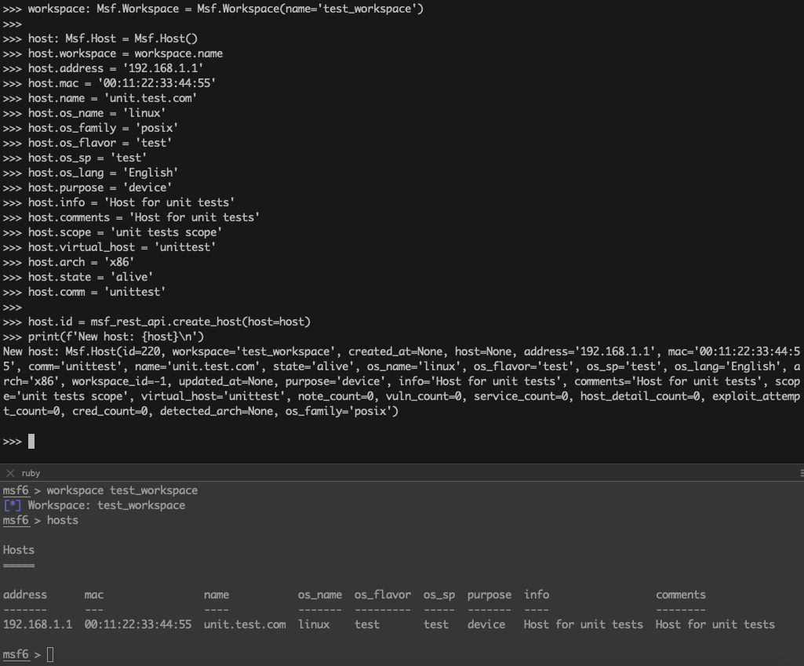Click the host.os_sp = 'test' line
The width and height of the screenshot is (804, 666).
pyautogui.click(x=75, y=158)
